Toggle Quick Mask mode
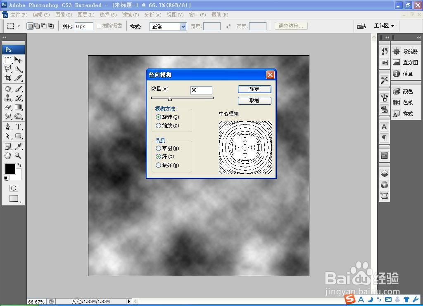The image size is (423, 306). 14,188
